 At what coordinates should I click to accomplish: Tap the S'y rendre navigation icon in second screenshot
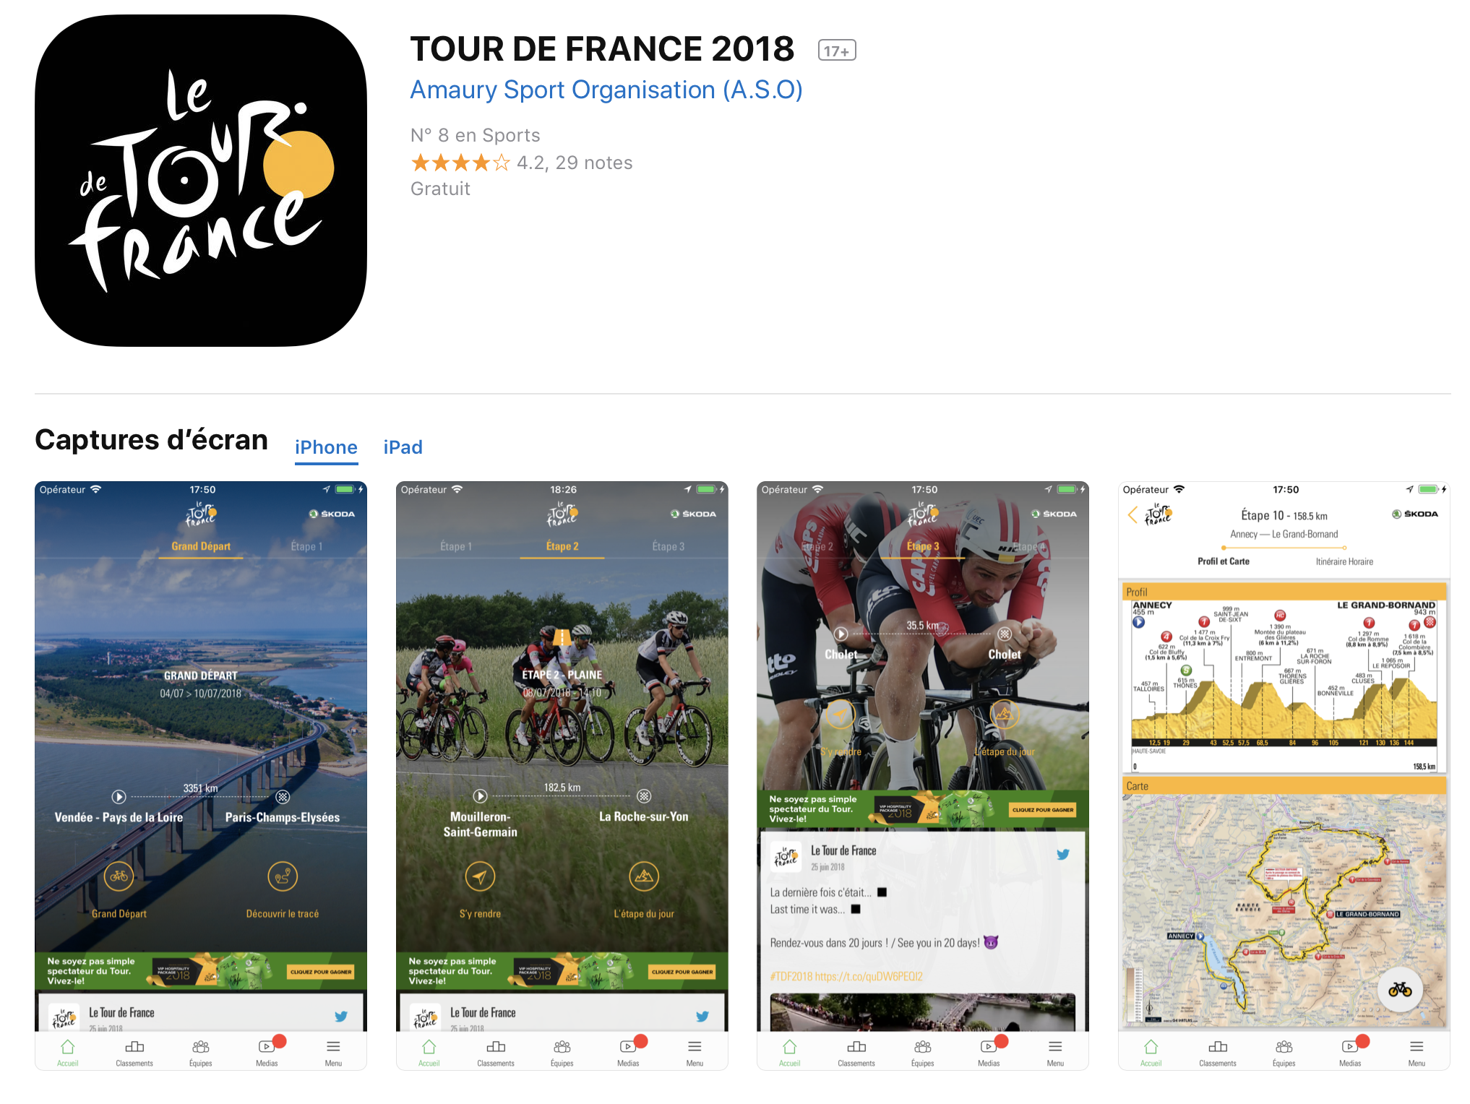point(480,876)
